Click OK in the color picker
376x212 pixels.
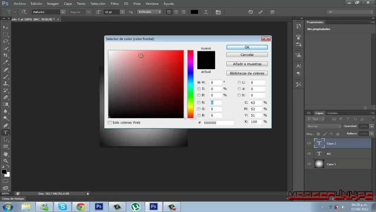tap(247, 47)
